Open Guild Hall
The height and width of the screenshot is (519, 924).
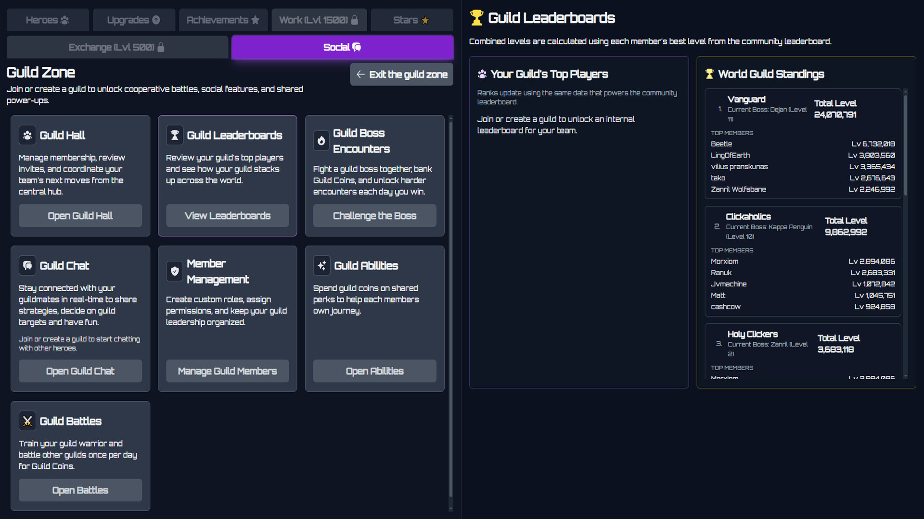pyautogui.click(x=80, y=215)
